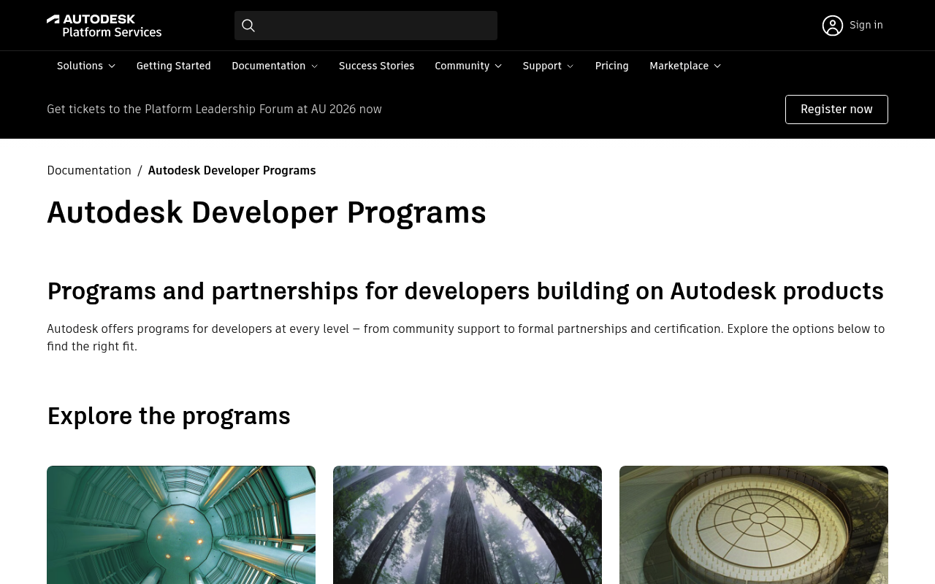This screenshot has height=584, width=935.
Task: Open the redwood forest program card image
Action: (x=467, y=525)
